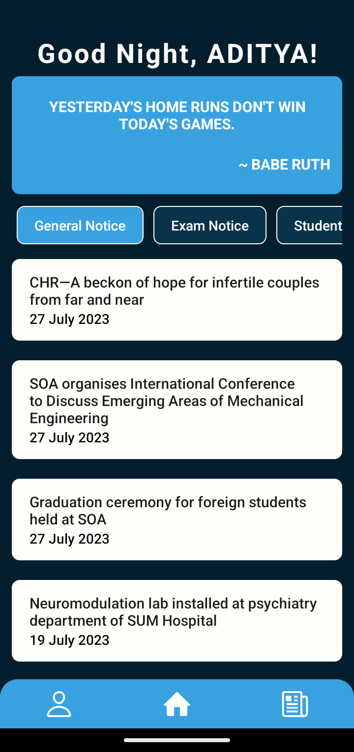Click the date under the graduation ceremony notice
This screenshot has height=752, width=354.
(69, 539)
